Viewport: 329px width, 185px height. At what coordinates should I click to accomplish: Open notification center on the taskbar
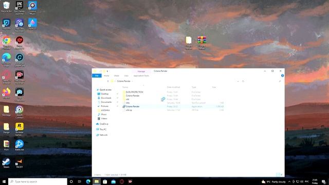[x=324, y=181]
